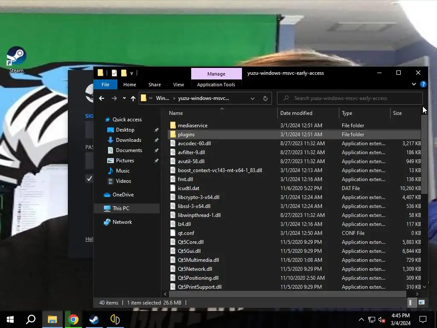
Task: Select Qt5Gui.dll file
Action: (189, 251)
